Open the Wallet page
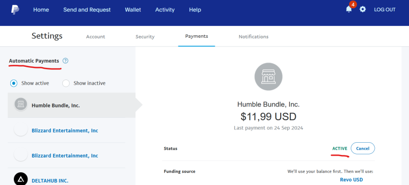This screenshot has width=409, height=185. click(133, 10)
